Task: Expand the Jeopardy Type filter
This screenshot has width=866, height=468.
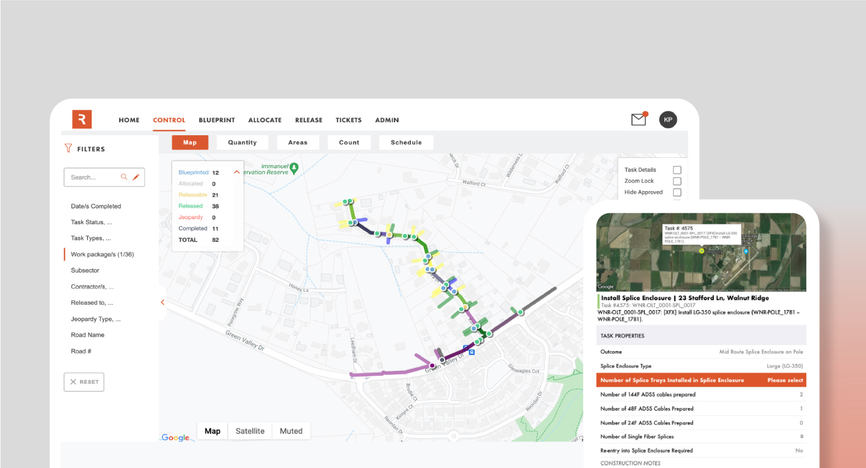Action: pos(96,319)
